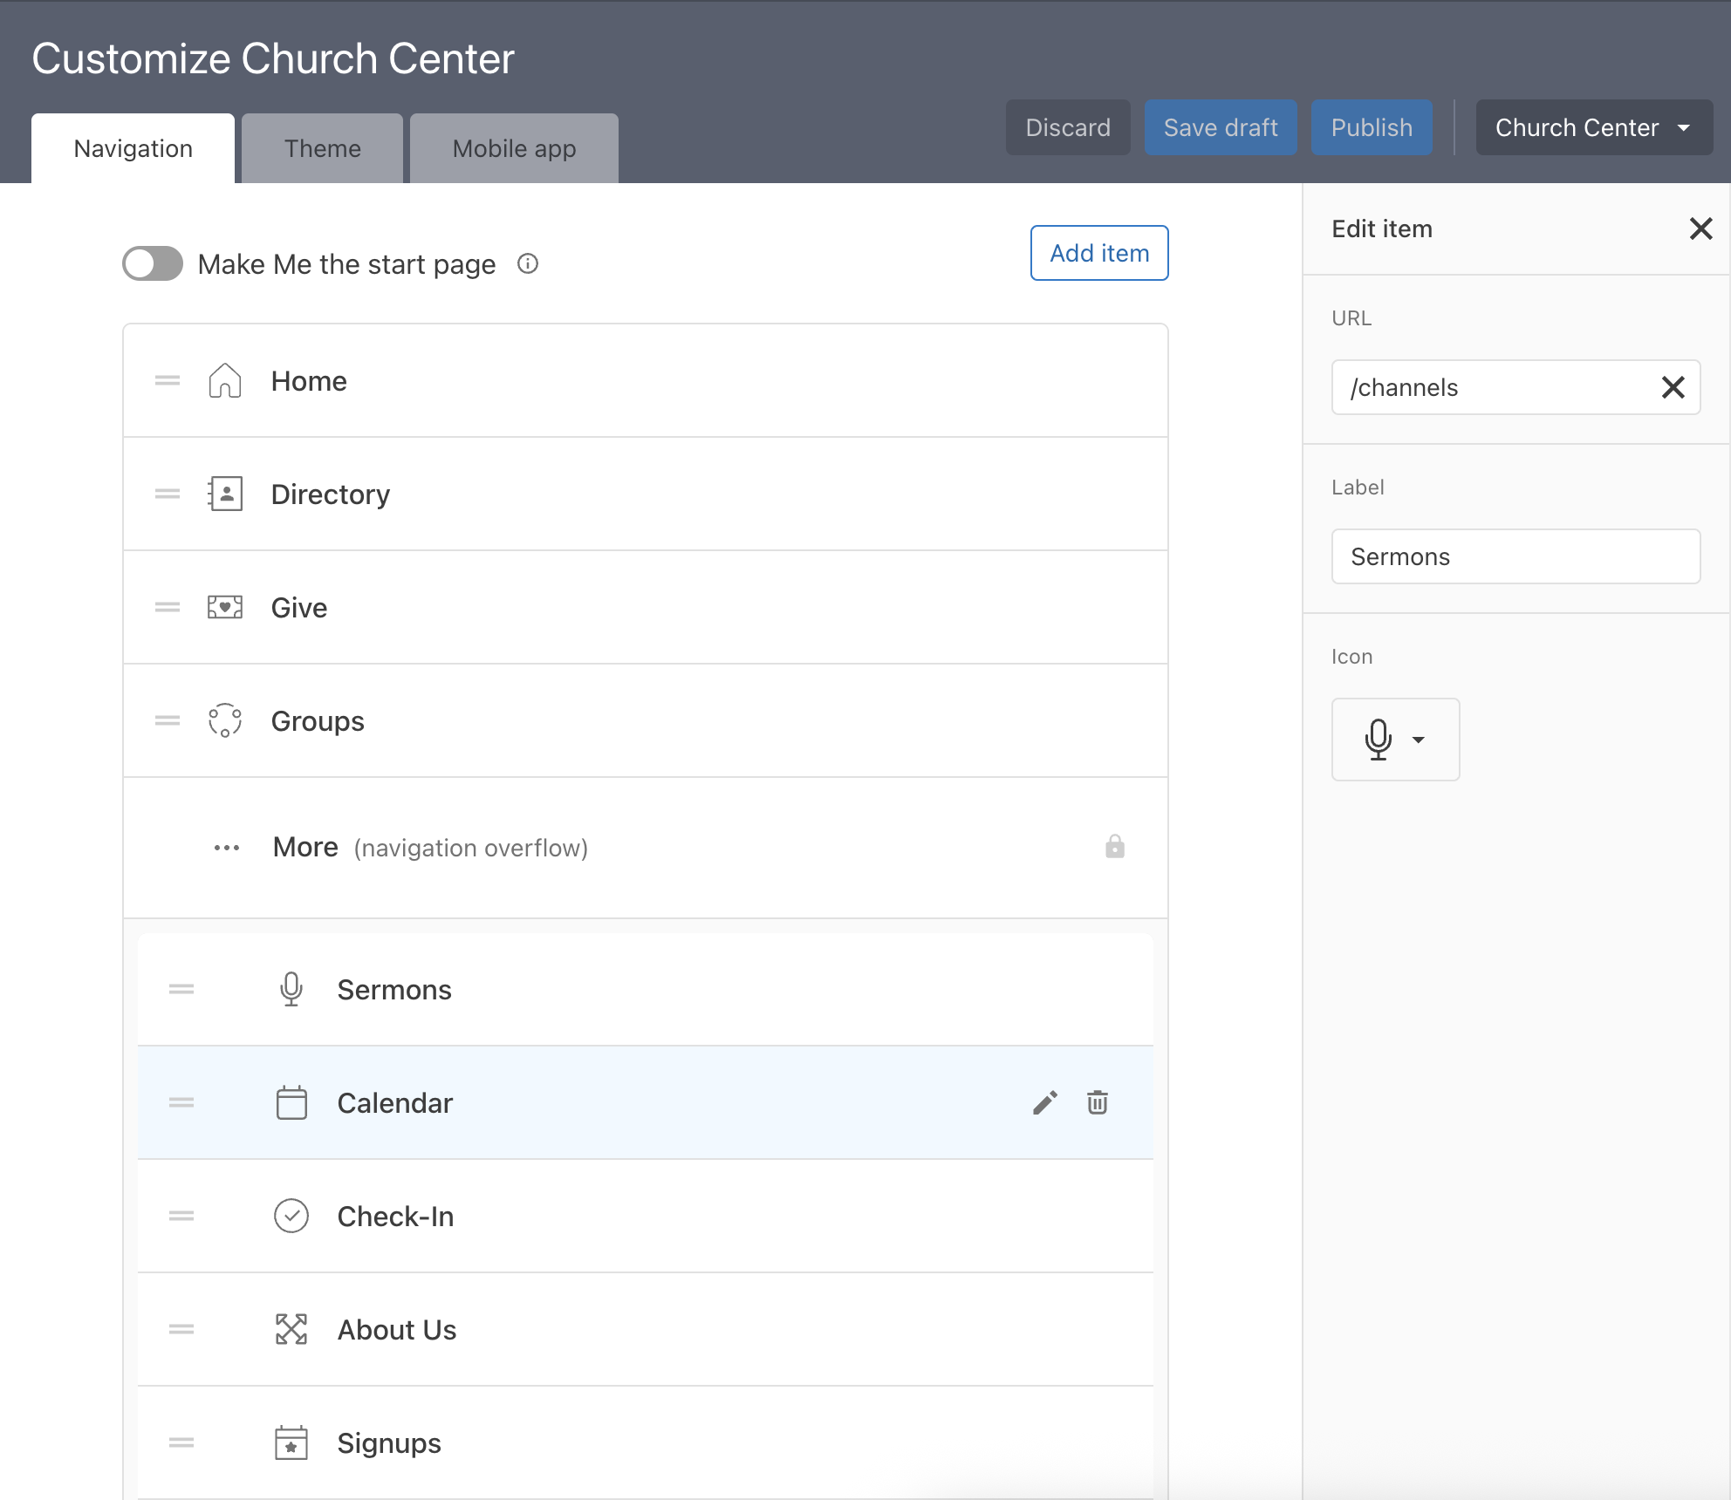Image resolution: width=1731 pixels, height=1500 pixels.
Task: Open the Church Center dropdown menu
Action: pos(1594,127)
